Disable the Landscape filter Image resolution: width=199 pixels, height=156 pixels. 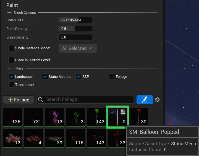pos(11,77)
